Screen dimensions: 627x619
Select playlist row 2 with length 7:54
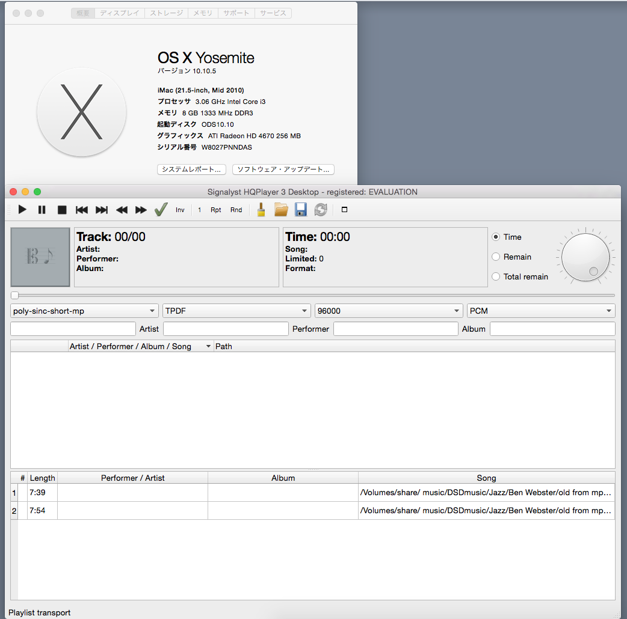click(313, 511)
